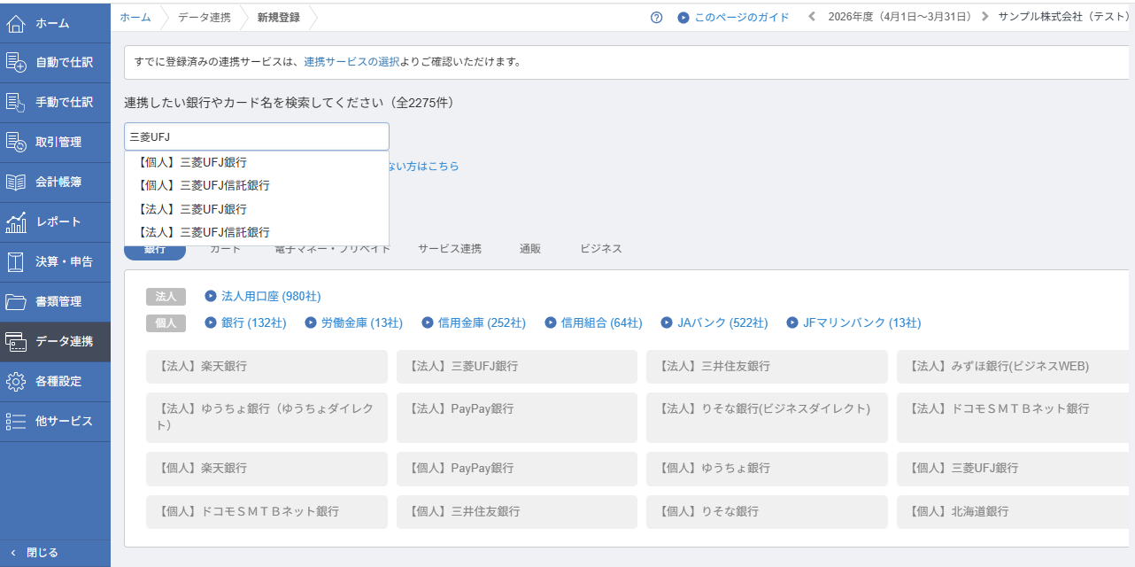The width and height of the screenshot is (1135, 567).
Task: Open the 取引管理 menu
Action: [x=55, y=143]
